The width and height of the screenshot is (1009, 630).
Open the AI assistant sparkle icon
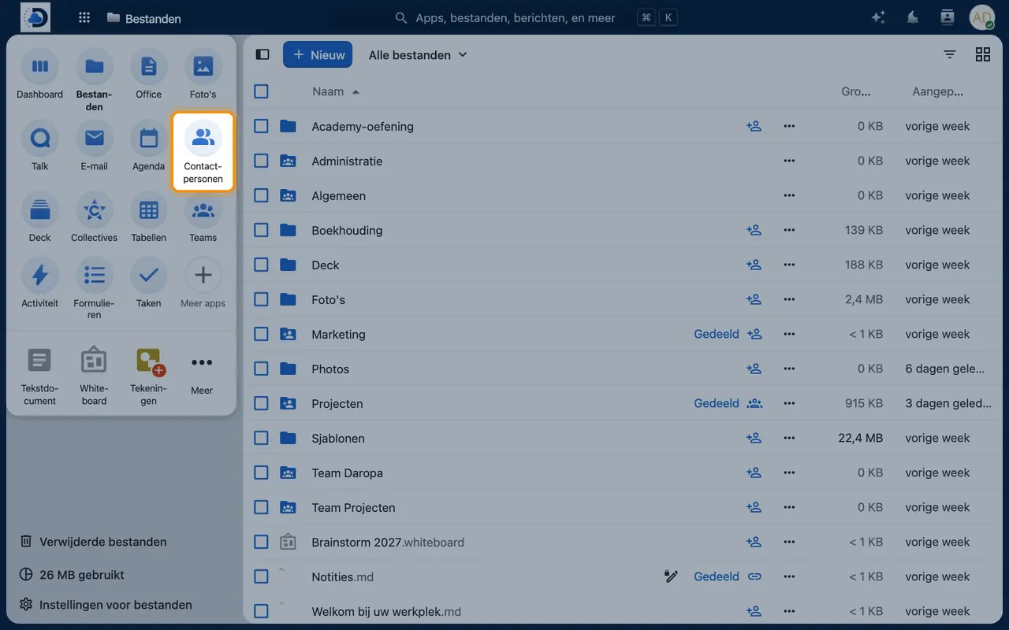[878, 17]
